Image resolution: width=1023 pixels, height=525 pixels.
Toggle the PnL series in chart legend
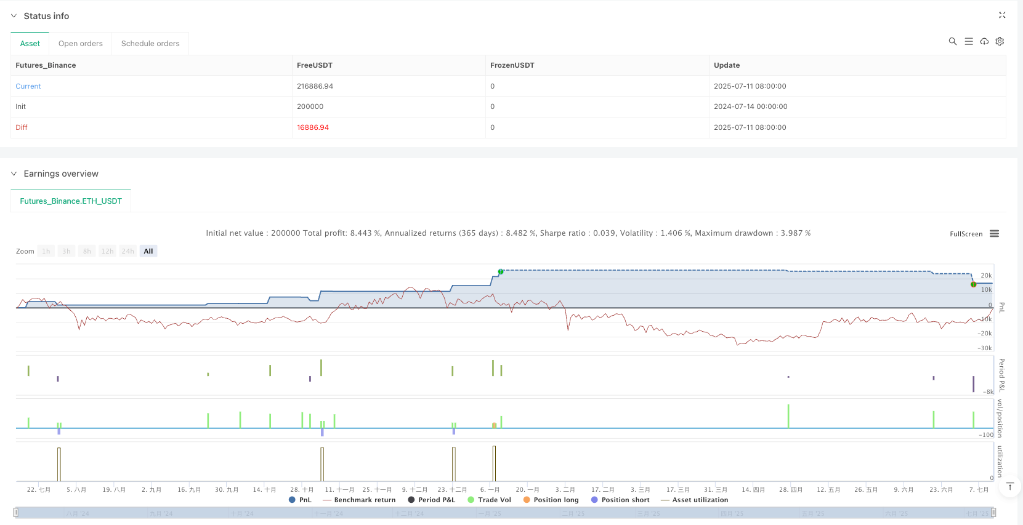300,500
